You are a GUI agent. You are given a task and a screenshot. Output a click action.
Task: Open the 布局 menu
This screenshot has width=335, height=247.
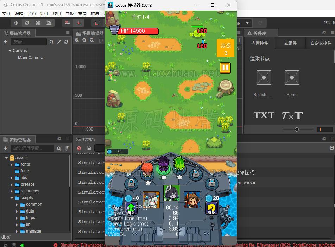[82, 14]
